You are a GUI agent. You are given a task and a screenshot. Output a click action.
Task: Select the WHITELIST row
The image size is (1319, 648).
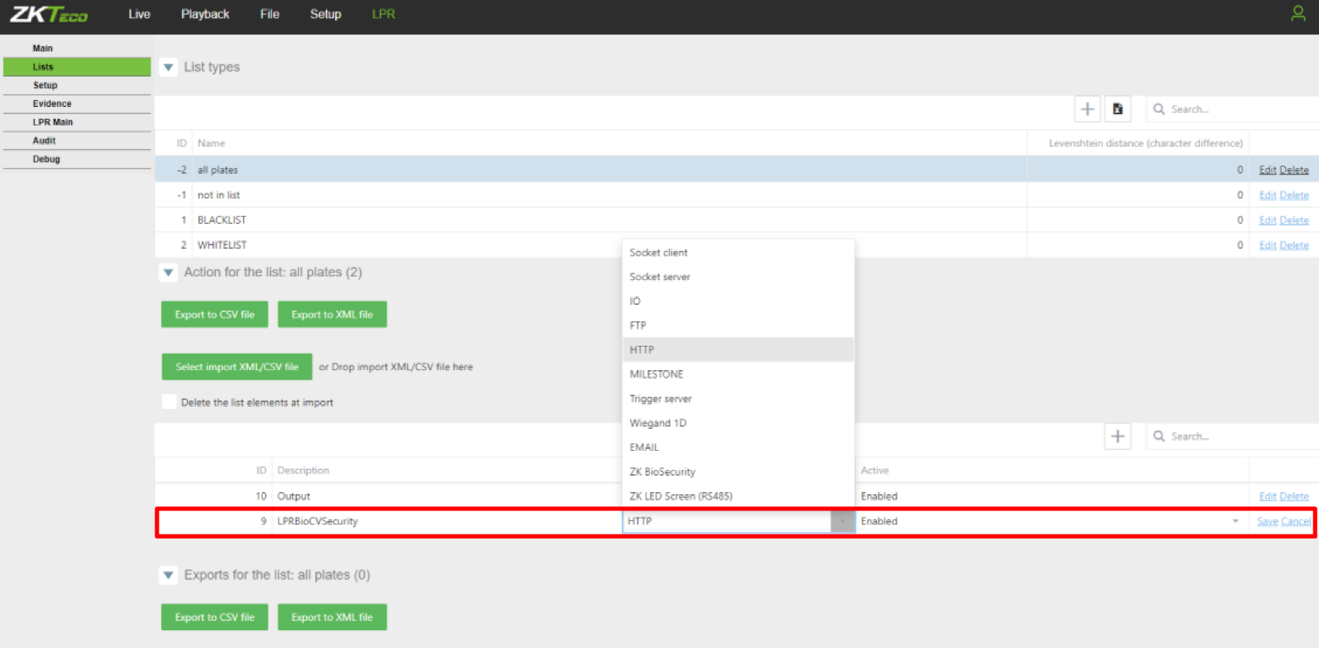tap(736, 245)
